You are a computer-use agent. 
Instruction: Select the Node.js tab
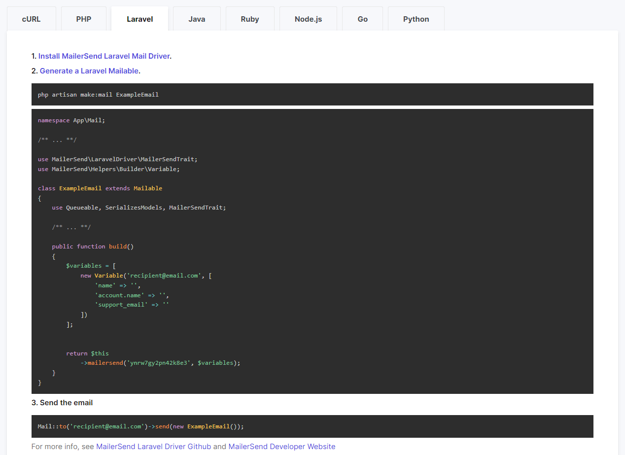click(x=308, y=19)
